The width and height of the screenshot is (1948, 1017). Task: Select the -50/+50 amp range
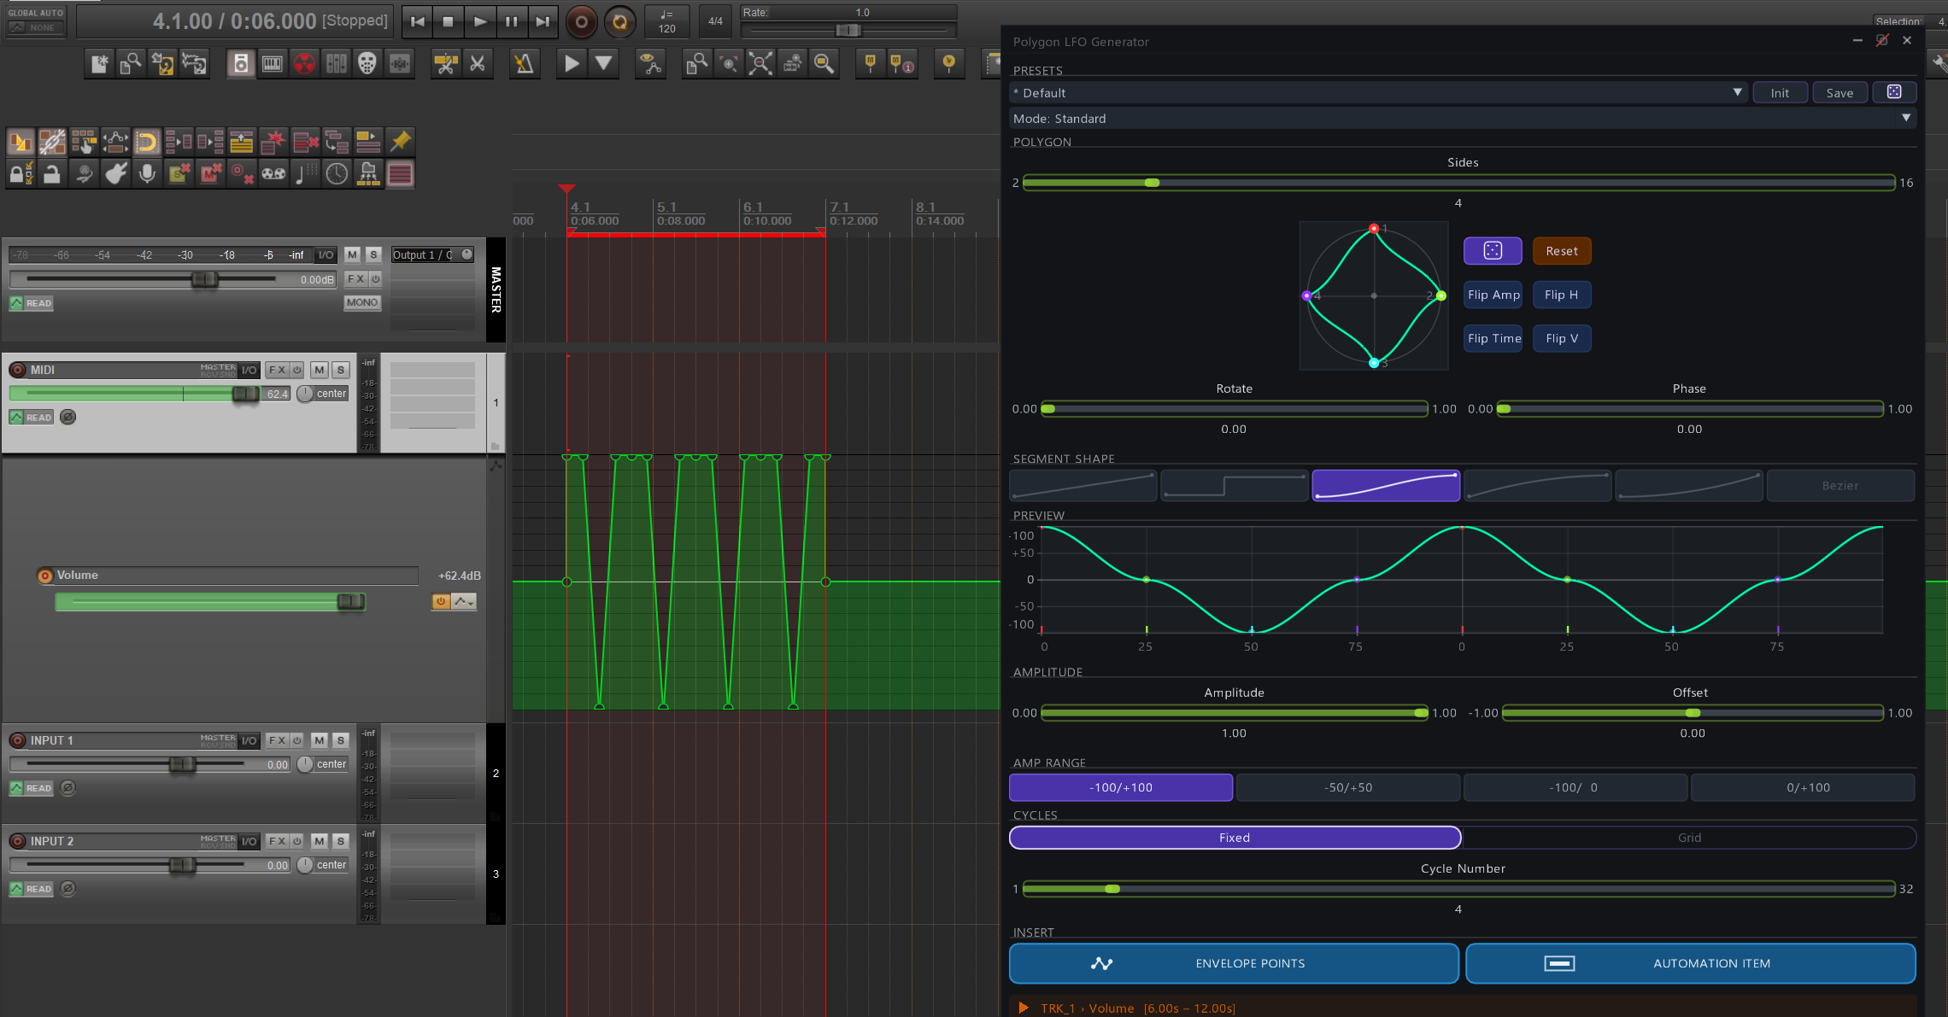point(1348,787)
